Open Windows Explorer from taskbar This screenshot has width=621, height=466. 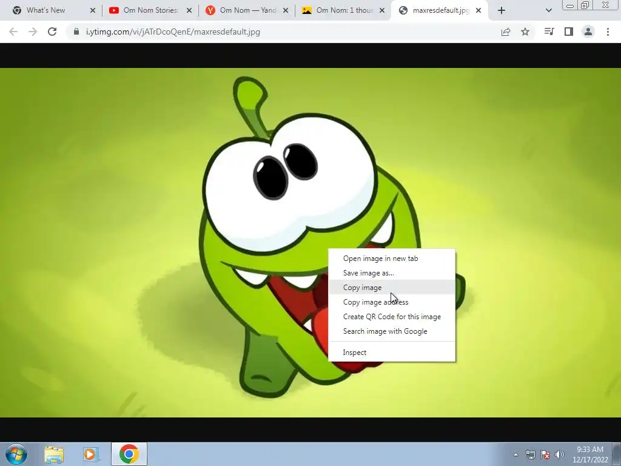(54, 454)
